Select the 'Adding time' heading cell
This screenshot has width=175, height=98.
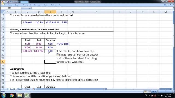[17, 69]
